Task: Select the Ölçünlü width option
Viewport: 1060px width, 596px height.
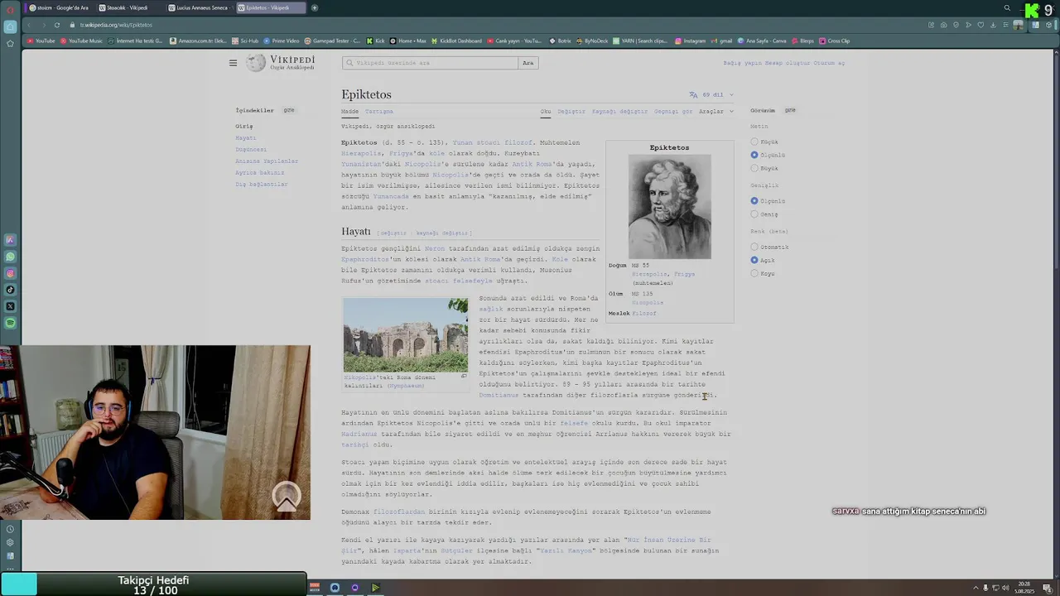Action: (754, 201)
